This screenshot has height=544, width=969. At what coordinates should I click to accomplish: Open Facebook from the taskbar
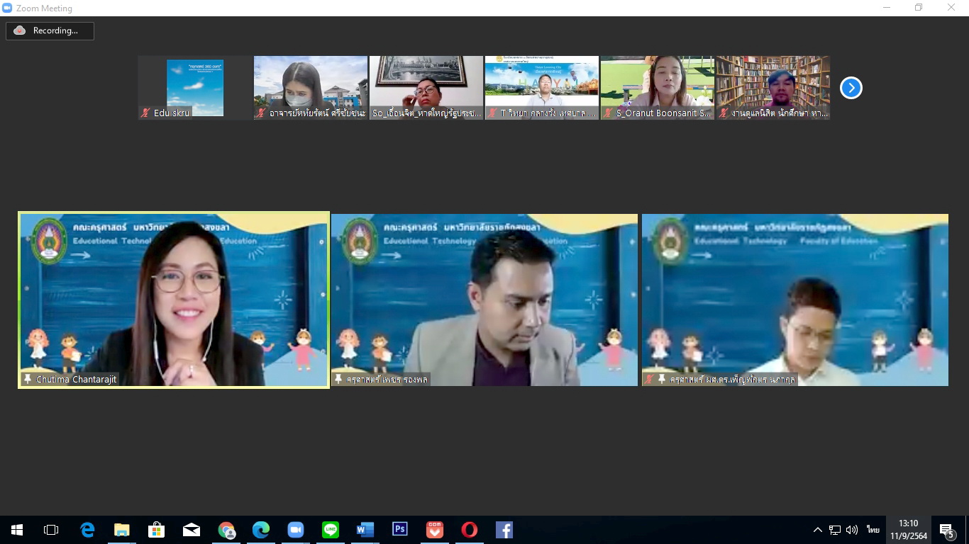click(x=504, y=530)
